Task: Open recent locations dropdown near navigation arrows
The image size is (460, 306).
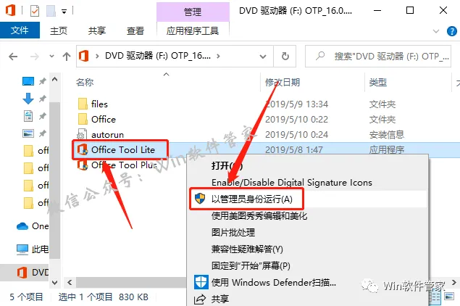Action: click(51, 56)
